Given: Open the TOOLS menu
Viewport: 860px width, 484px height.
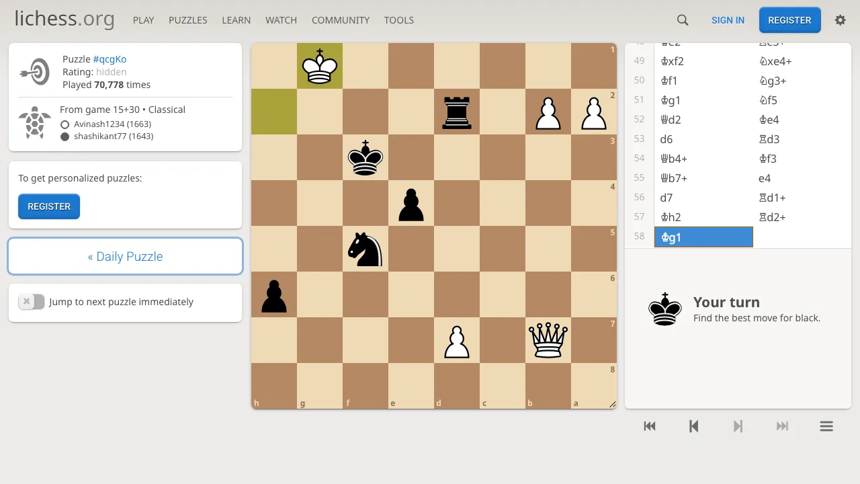Looking at the screenshot, I should (399, 20).
